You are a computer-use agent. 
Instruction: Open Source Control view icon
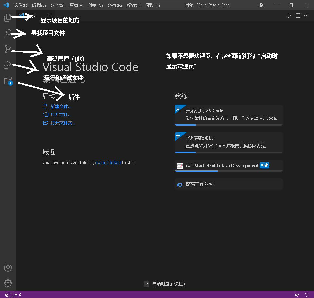pos(8,49)
